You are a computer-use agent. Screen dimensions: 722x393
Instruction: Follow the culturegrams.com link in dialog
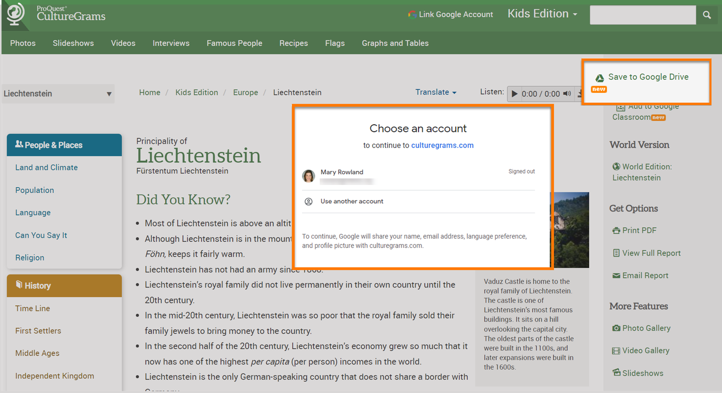[x=442, y=145]
